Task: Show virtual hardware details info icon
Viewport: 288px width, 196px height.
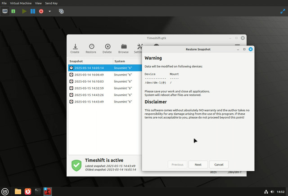Action: pos(13,11)
